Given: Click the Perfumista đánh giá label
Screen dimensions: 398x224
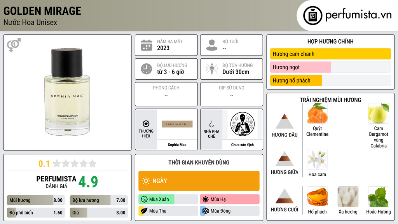Looking at the screenshot, I should (56, 182).
